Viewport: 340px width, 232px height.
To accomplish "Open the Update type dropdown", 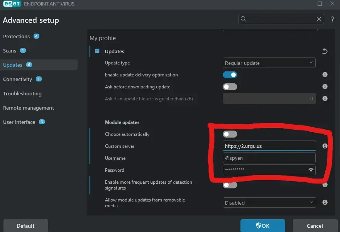I will pyautogui.click(x=269, y=63).
